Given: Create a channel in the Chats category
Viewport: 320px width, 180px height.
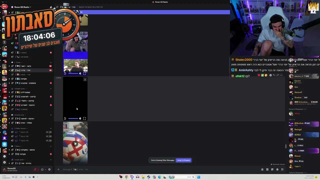Looking at the screenshot, I should [x=51, y=62].
